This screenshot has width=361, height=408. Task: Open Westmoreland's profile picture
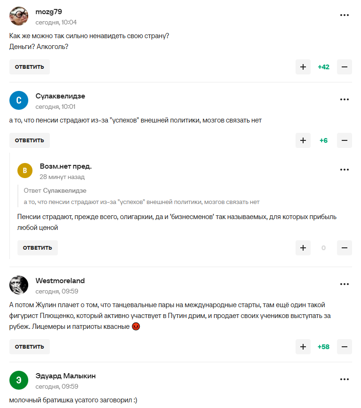tap(19, 285)
